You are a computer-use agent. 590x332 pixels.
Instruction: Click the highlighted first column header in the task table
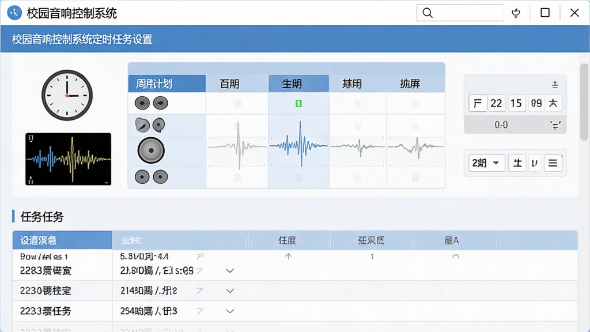click(x=62, y=240)
